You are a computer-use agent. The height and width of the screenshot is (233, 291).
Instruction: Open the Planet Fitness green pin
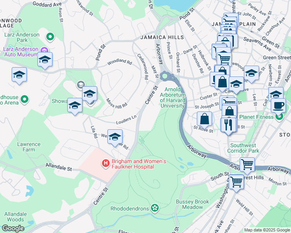(279, 117)
